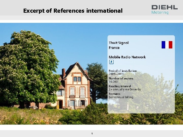Screen dimensions: 183x137
Task: Click the 'France' country label
Action: point(114,48)
